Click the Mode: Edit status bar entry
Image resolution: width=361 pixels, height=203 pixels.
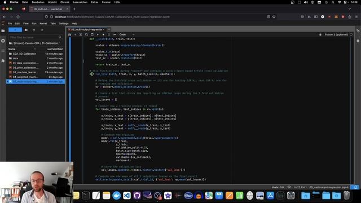[x=278, y=187]
